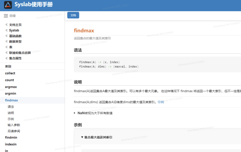Jump to 示例 subsection in sidebar
The image size is (241, 152).
[11, 119]
